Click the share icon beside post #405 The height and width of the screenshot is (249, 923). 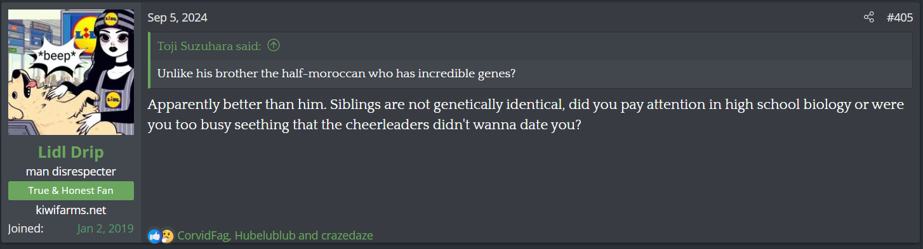tap(869, 18)
